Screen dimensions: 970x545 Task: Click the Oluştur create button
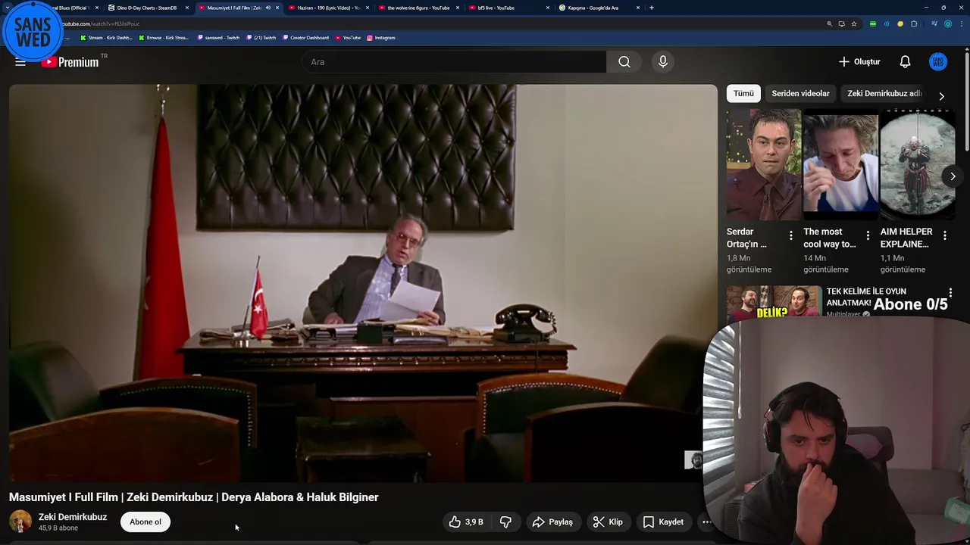click(859, 62)
